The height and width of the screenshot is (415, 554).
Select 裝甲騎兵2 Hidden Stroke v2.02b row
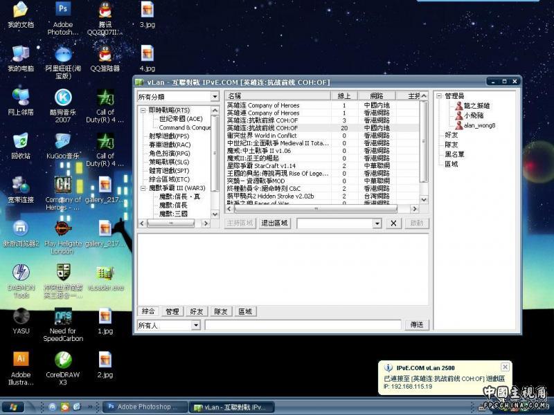[322, 196]
